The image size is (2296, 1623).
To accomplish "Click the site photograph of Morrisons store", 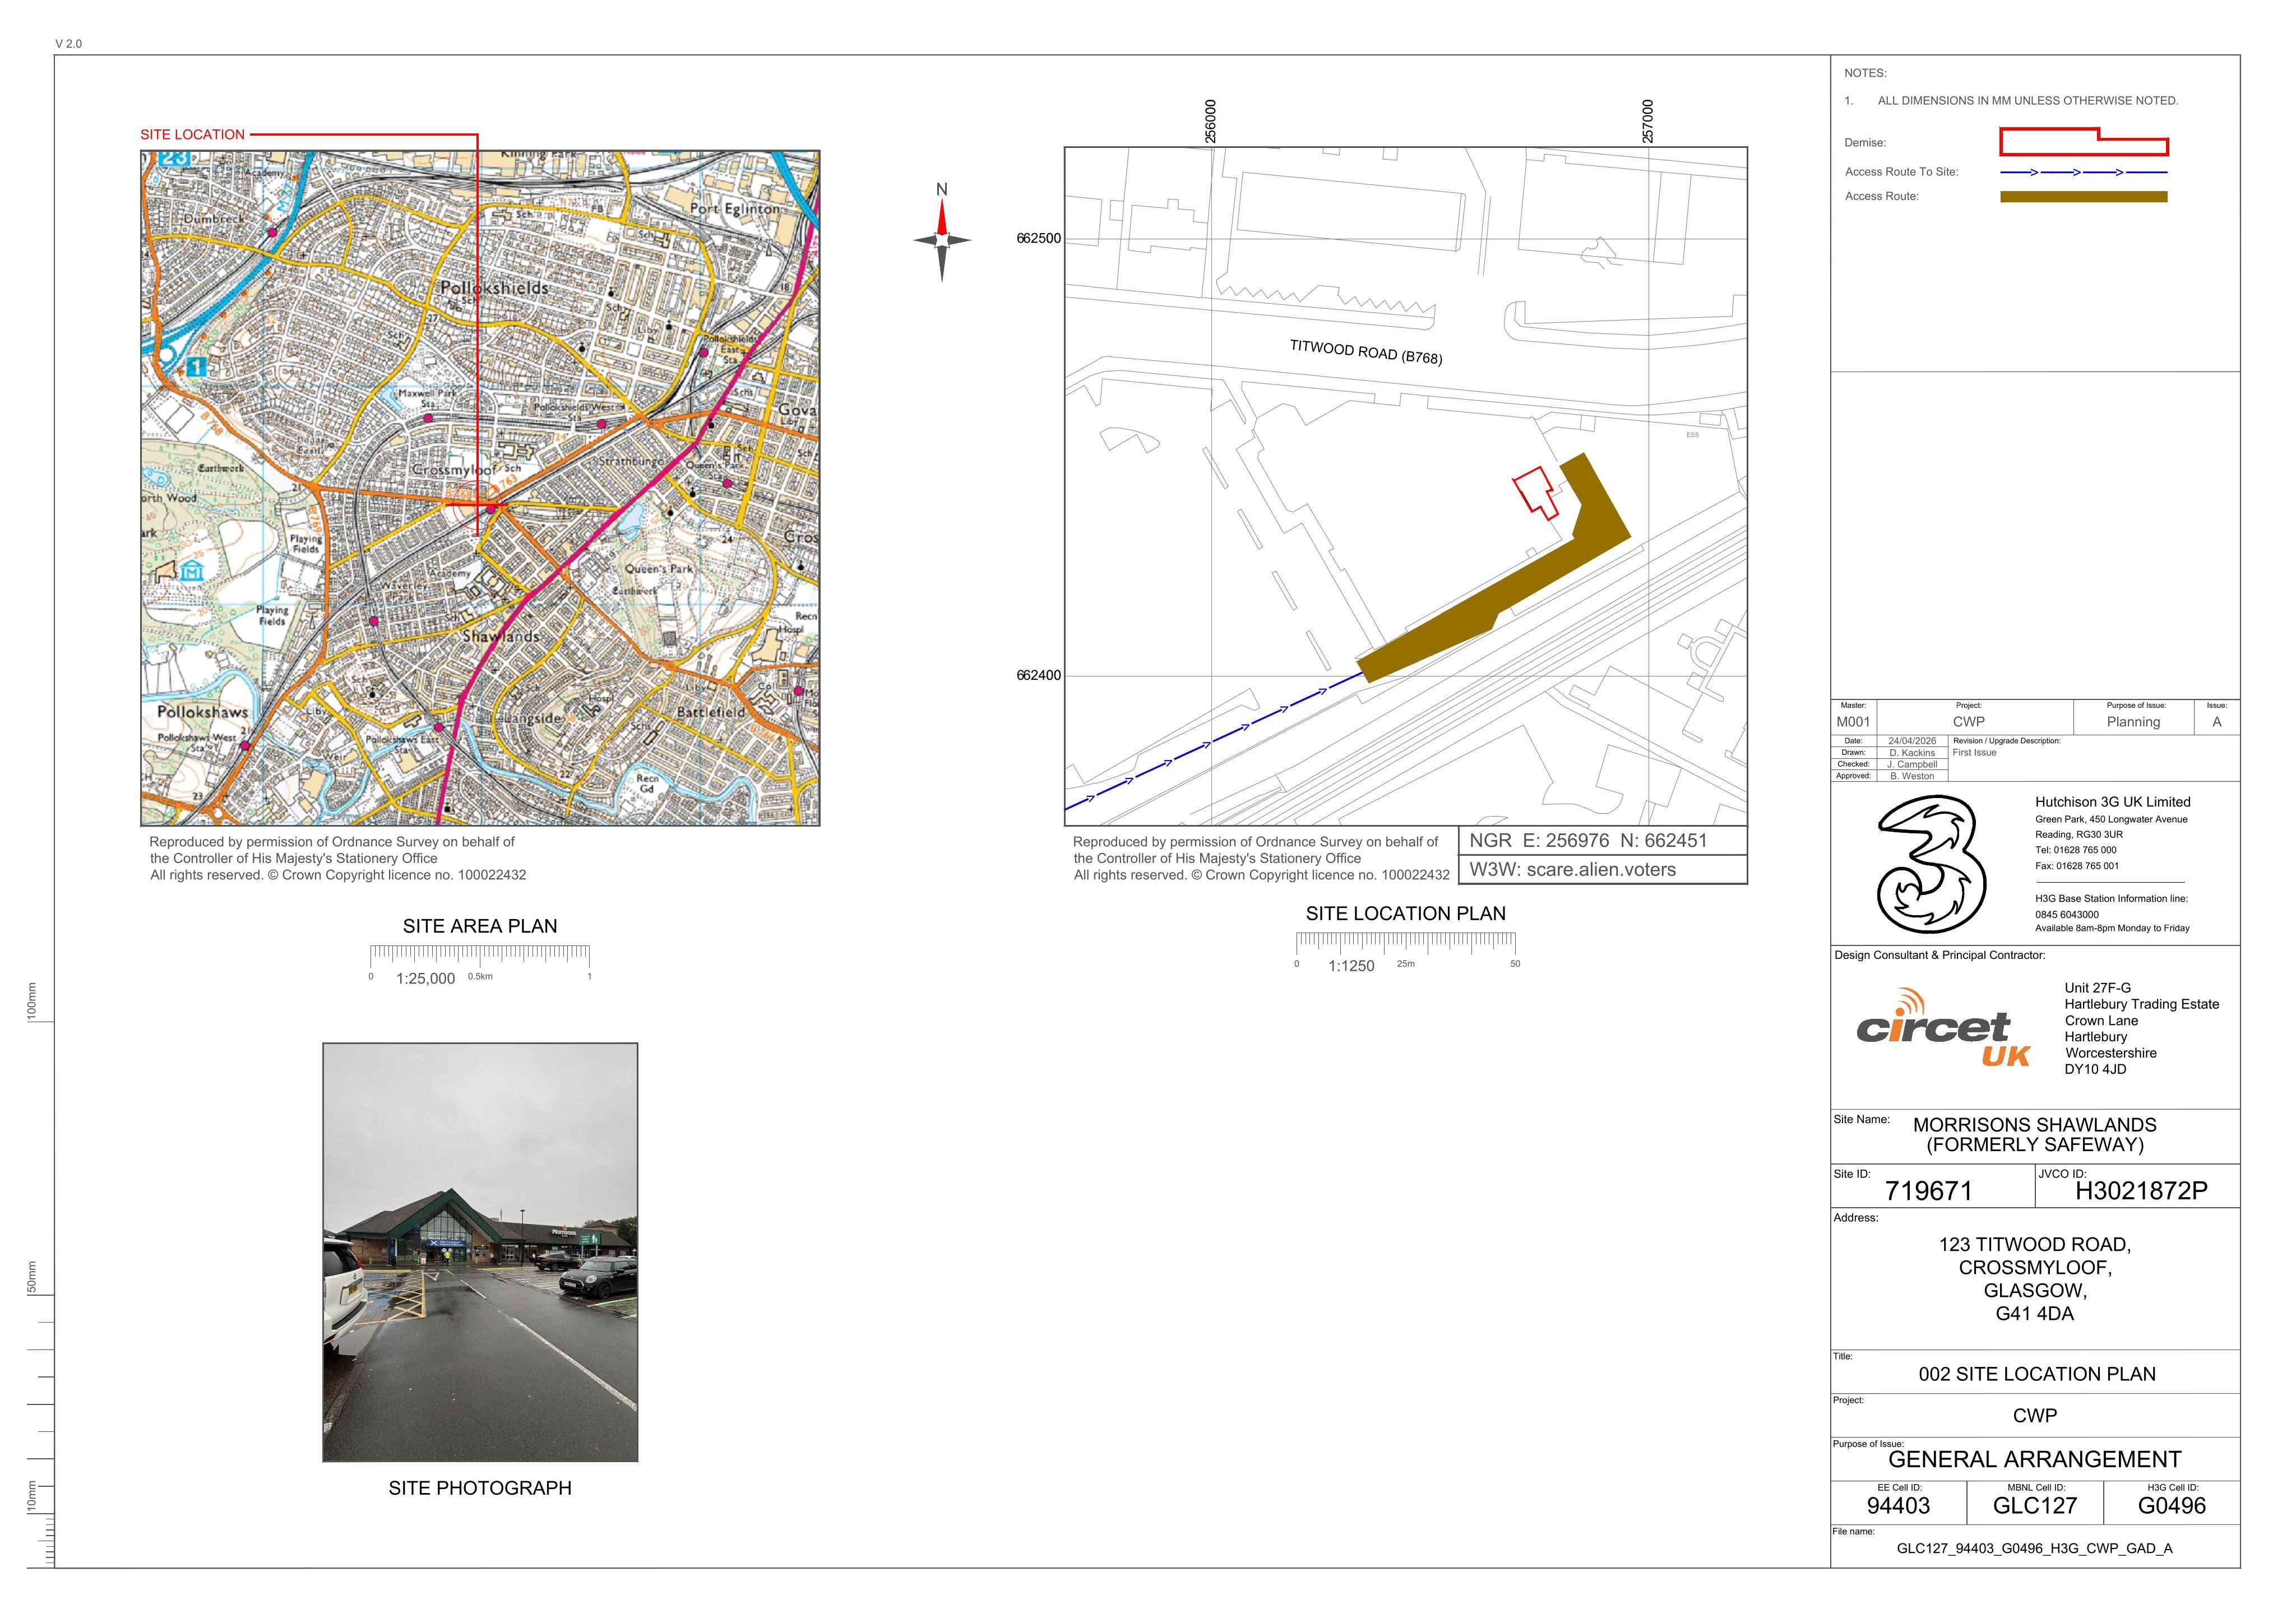I will [480, 1252].
